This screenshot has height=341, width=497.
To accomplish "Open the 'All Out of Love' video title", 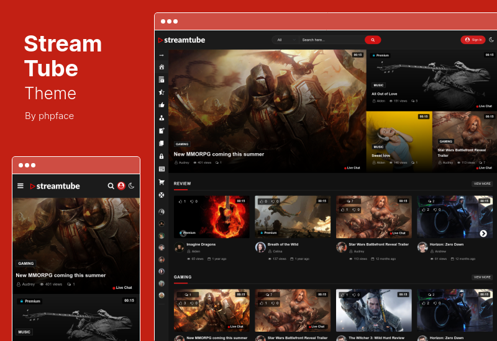I will (384, 94).
